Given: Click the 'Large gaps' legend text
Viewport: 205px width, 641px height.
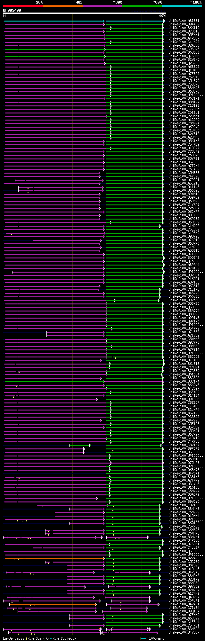Looking at the screenshot, I should [13, 638].
